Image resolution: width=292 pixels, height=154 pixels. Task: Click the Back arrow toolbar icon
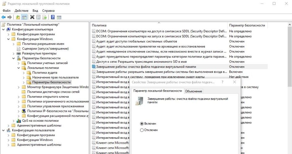(x=3, y=17)
